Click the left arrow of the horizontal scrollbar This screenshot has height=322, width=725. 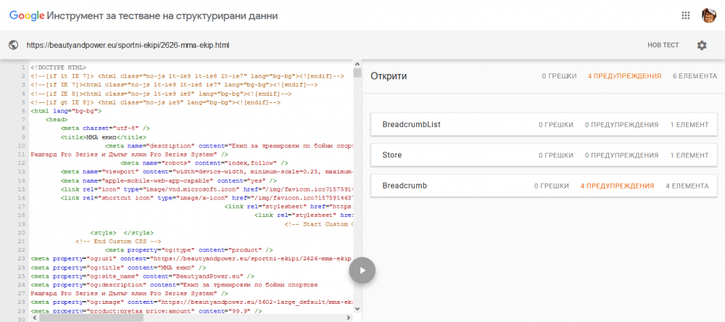[33, 318]
